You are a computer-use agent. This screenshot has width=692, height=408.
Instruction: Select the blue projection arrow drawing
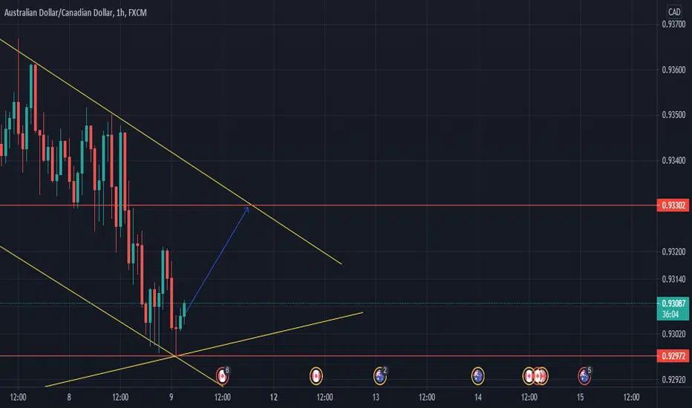(x=216, y=261)
